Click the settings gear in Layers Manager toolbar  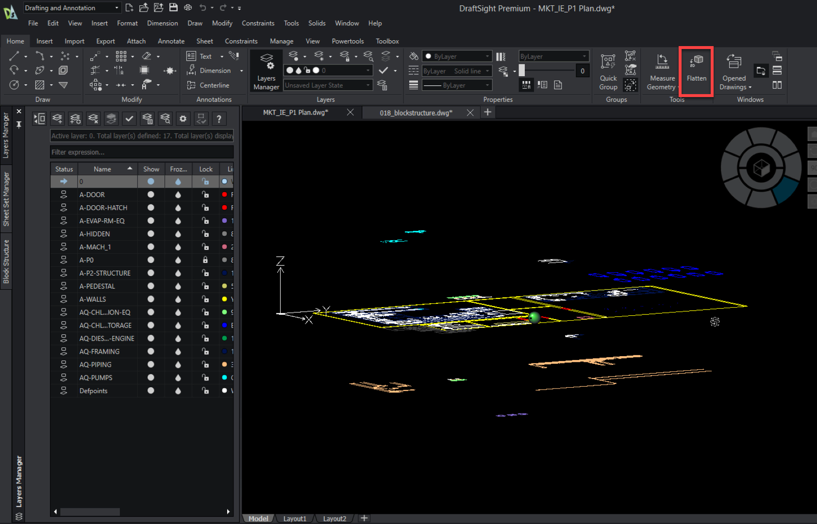click(183, 118)
